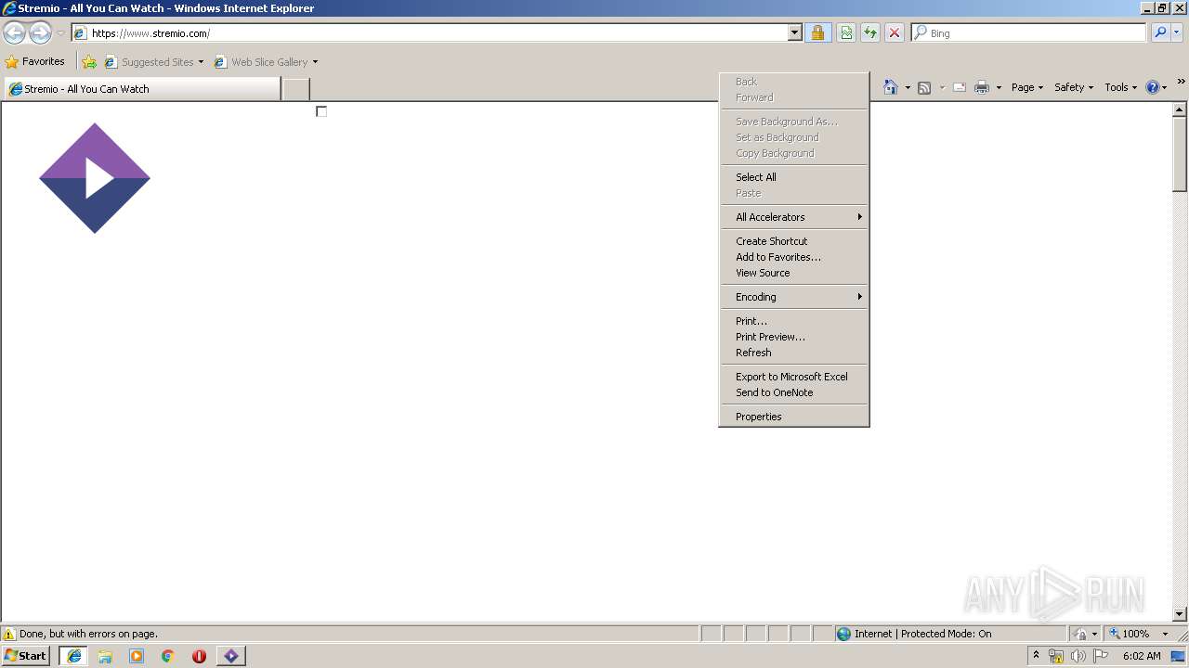Choose Print... in context menu
The height and width of the screenshot is (668, 1189).
[794, 321]
